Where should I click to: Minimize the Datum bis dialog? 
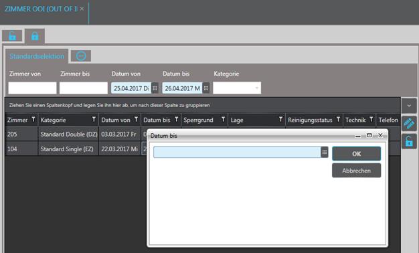coord(358,136)
